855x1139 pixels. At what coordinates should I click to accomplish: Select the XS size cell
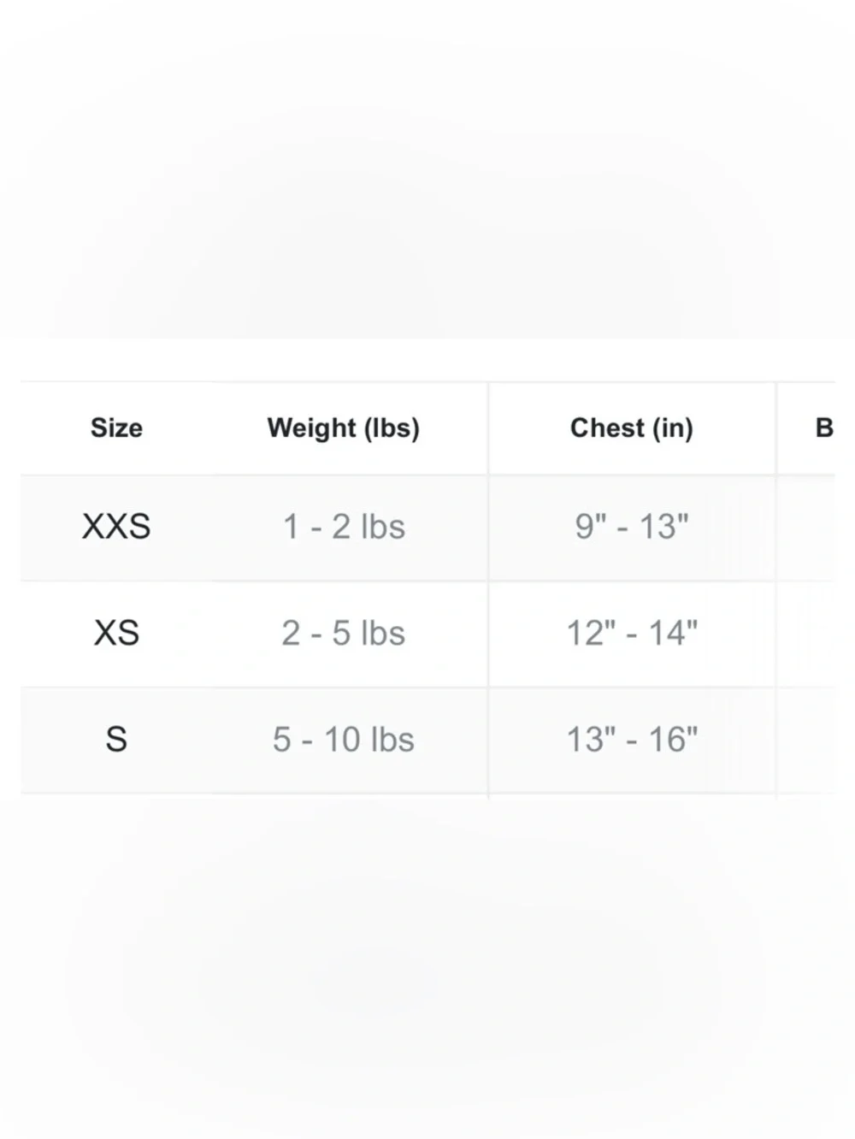[116, 634]
